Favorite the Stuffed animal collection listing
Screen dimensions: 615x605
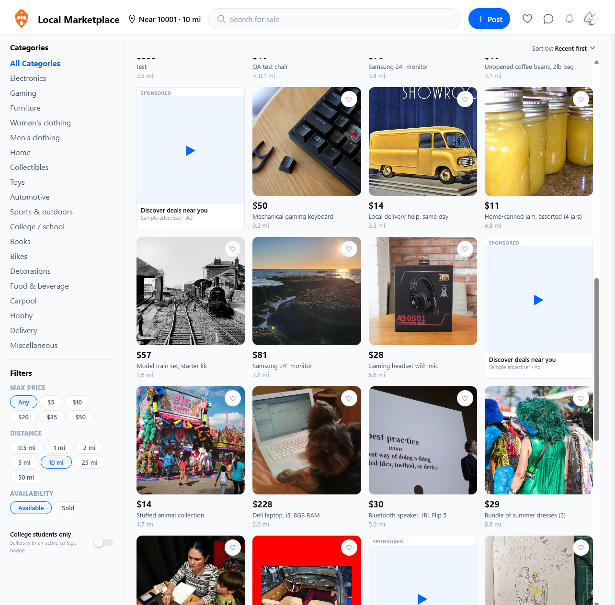(233, 398)
